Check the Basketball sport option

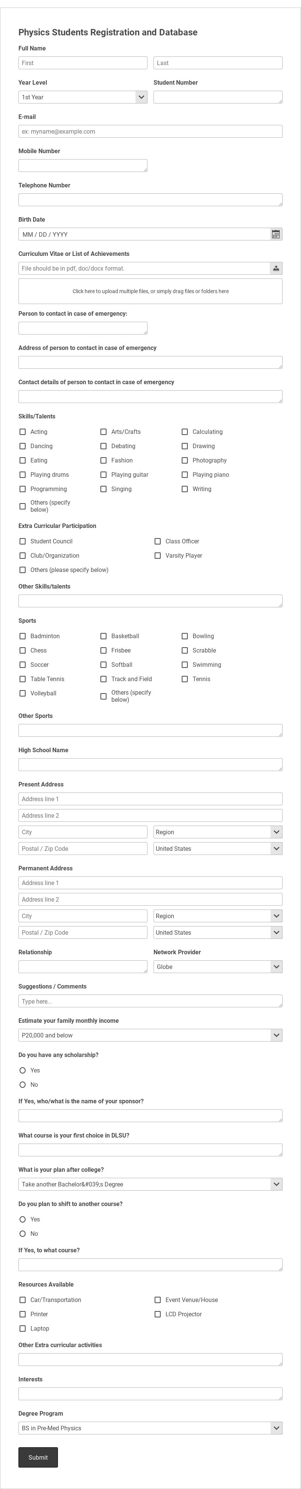tap(103, 636)
